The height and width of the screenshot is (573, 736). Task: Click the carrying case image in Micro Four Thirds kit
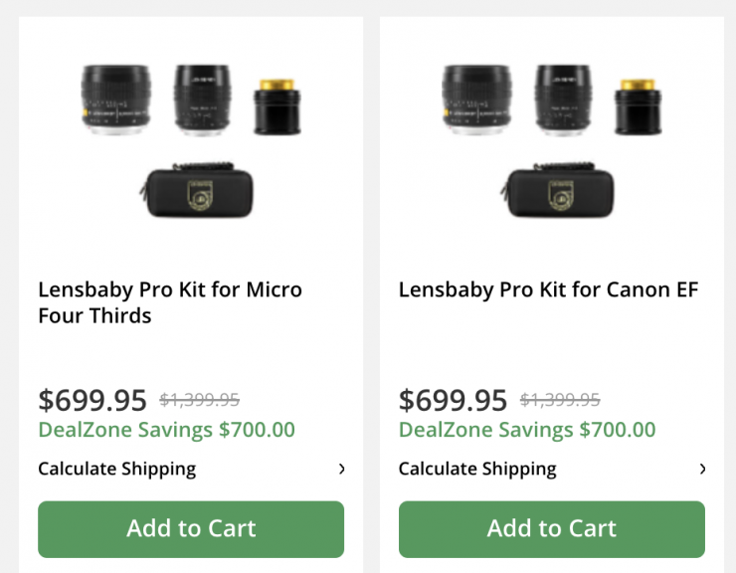(x=196, y=191)
